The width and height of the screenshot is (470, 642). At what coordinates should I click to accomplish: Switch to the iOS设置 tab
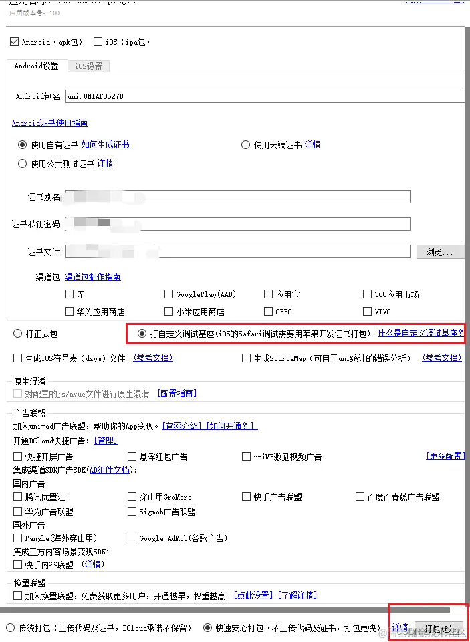[x=88, y=66]
